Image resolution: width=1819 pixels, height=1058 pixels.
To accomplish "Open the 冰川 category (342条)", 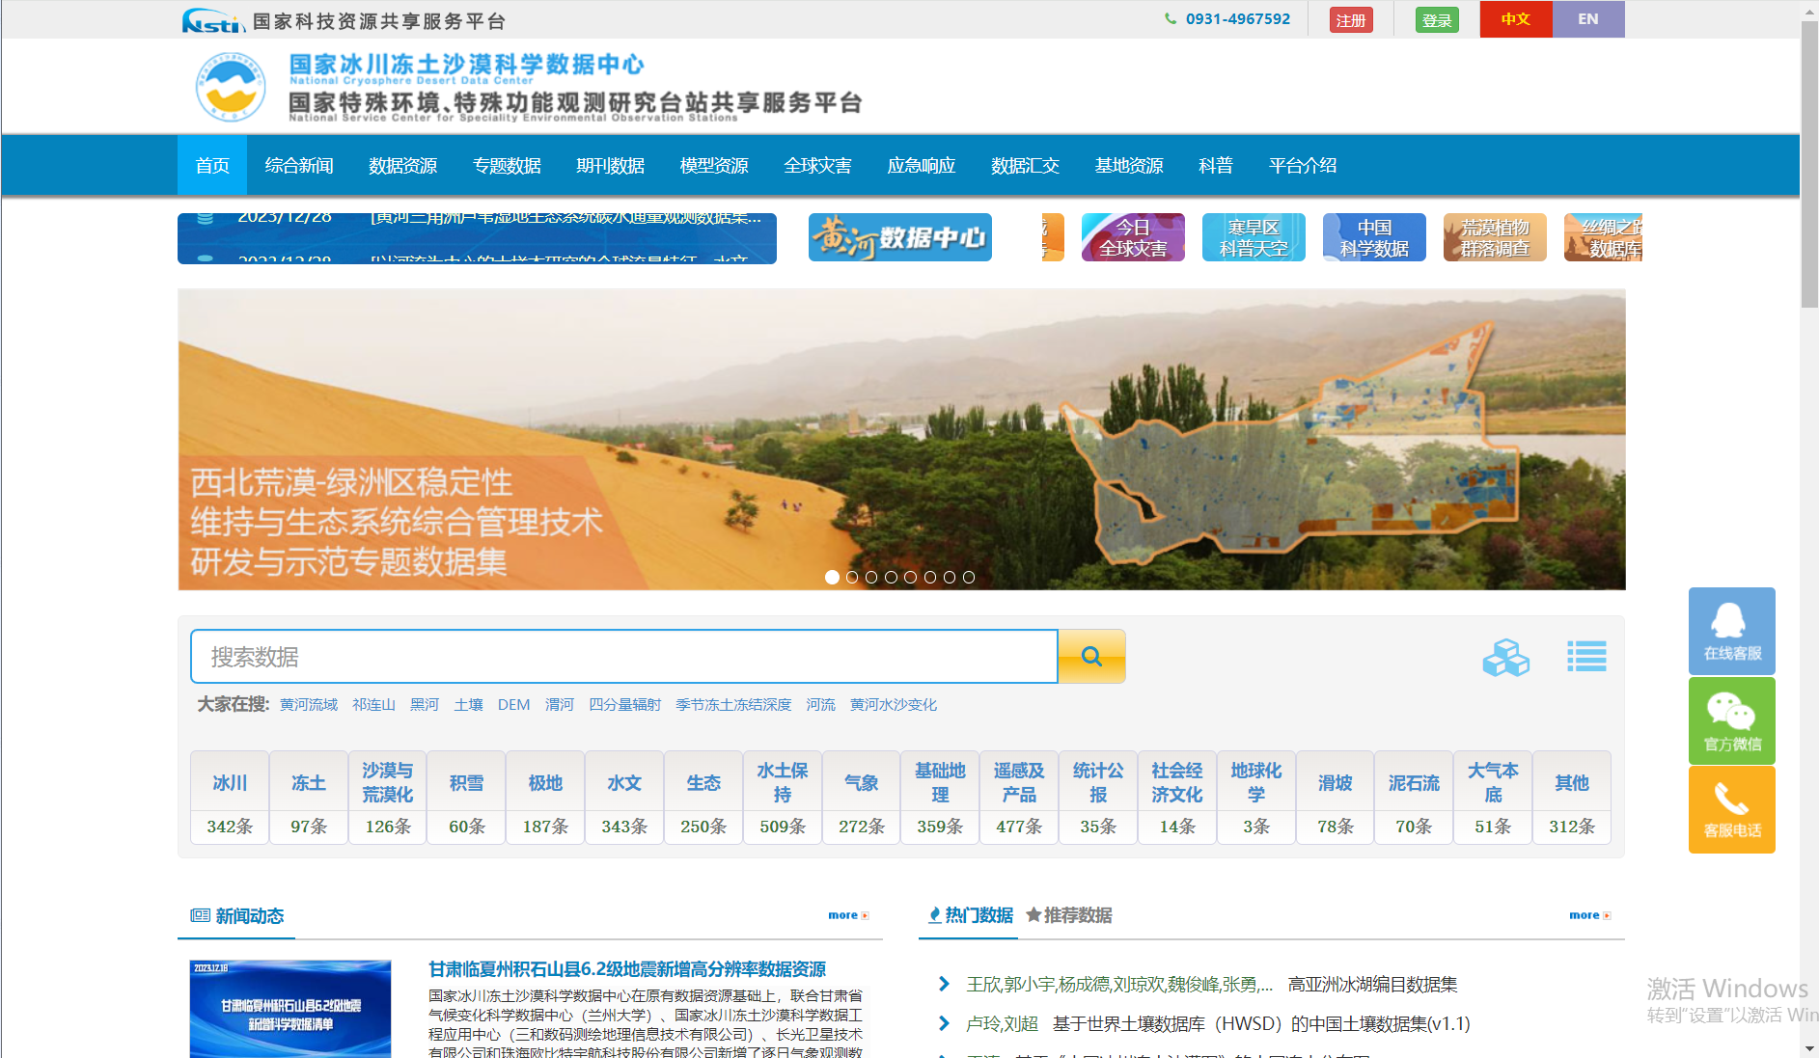I will [x=230, y=798].
